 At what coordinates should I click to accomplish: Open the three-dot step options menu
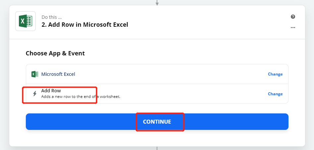pos(293,27)
